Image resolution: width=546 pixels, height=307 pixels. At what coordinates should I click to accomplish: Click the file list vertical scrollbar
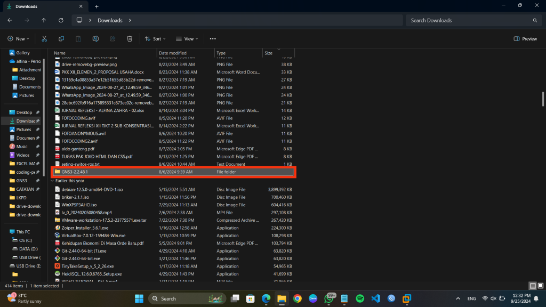pos(542,99)
